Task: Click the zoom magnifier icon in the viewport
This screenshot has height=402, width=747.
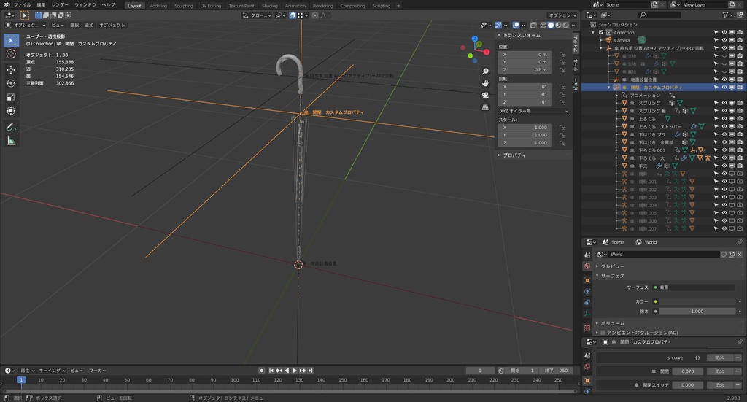Action: (485, 71)
